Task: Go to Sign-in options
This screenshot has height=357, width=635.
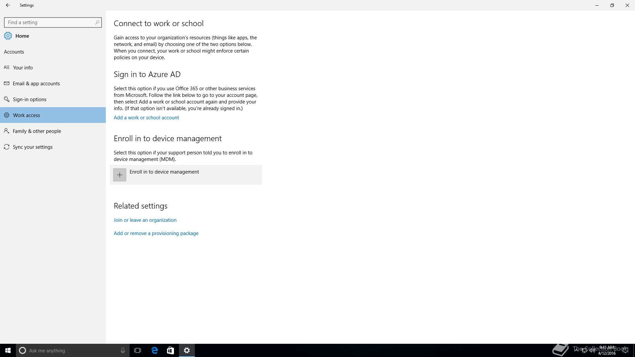Action: (30, 99)
